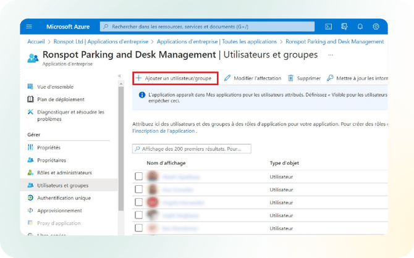Click the pencil icon of Modifier l'affectation
Screen dimensions: 414x258
pyautogui.click(x=227, y=78)
